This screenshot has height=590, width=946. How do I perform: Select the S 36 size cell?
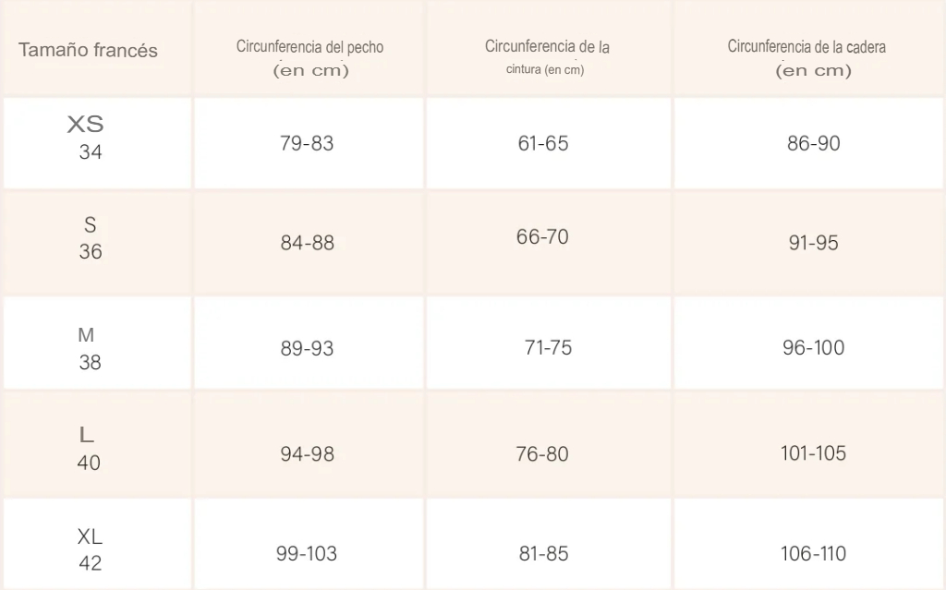coord(90,238)
